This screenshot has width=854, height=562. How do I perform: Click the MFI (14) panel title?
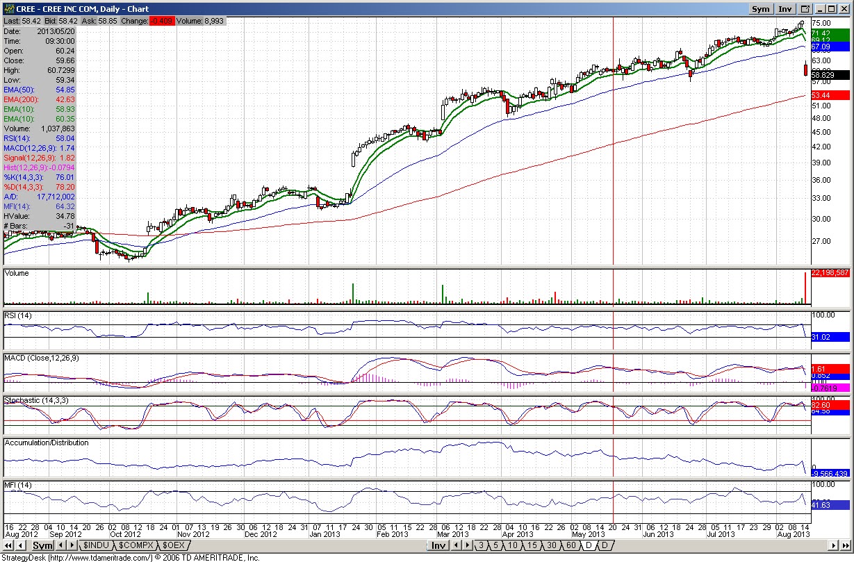click(x=17, y=484)
